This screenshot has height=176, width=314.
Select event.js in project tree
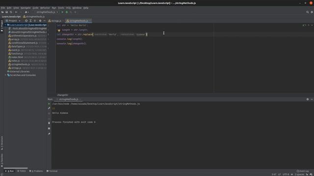[15, 50]
